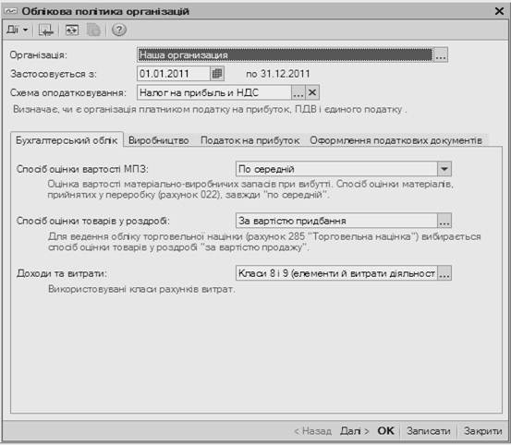Open the Податок на прибуток tab
Viewport: 511px width, 445px height.
[250, 140]
